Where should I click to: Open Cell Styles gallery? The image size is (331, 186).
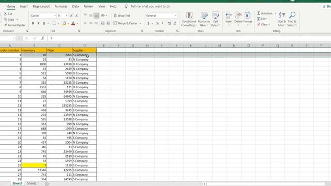point(215,20)
